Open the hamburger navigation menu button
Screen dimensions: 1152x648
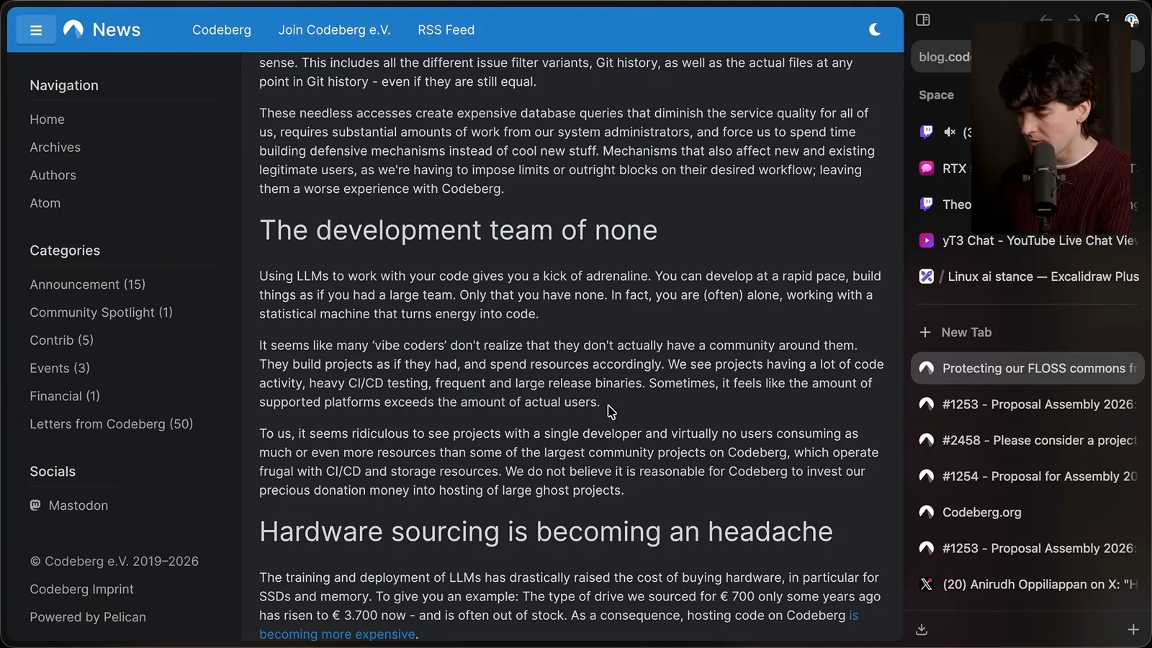[x=36, y=30]
